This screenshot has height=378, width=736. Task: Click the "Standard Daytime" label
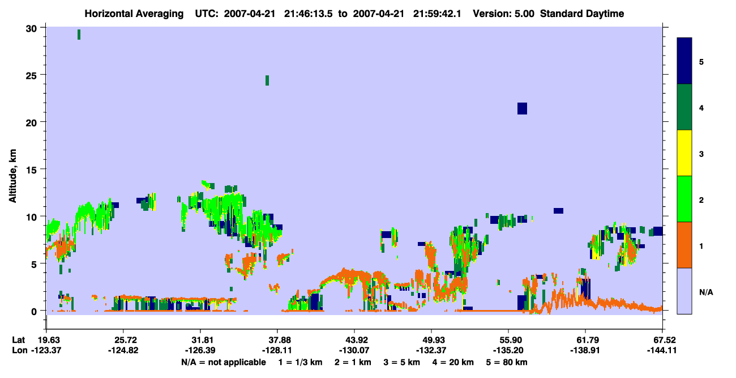coord(582,14)
